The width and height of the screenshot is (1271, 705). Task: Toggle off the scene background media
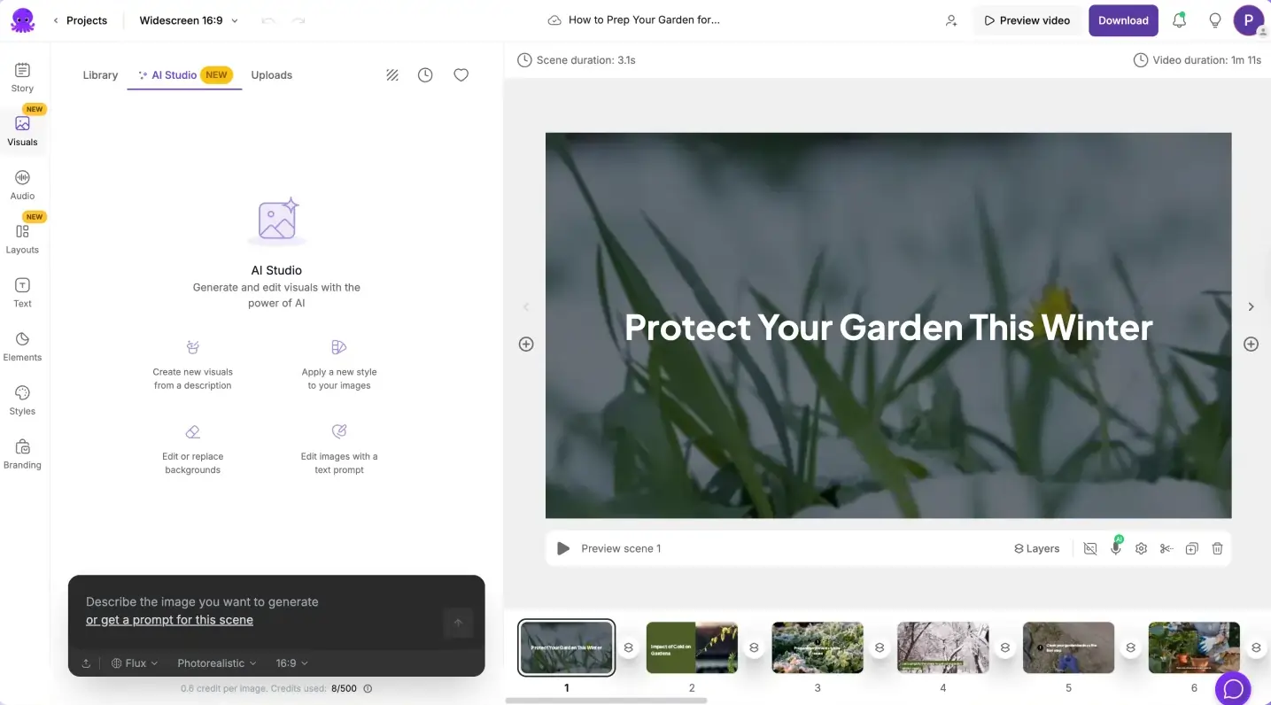coord(1089,548)
